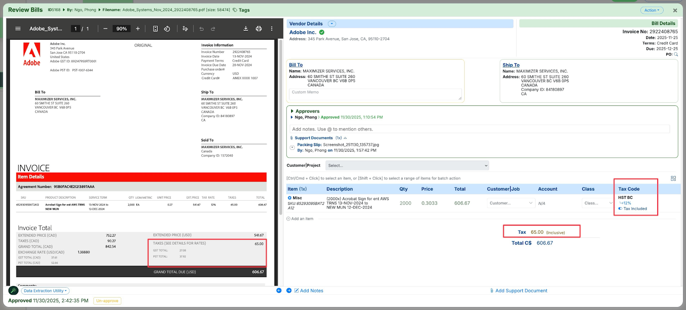Viewport: 686px width, 310px height.
Task: Click the approver notes input field
Action: point(480,129)
